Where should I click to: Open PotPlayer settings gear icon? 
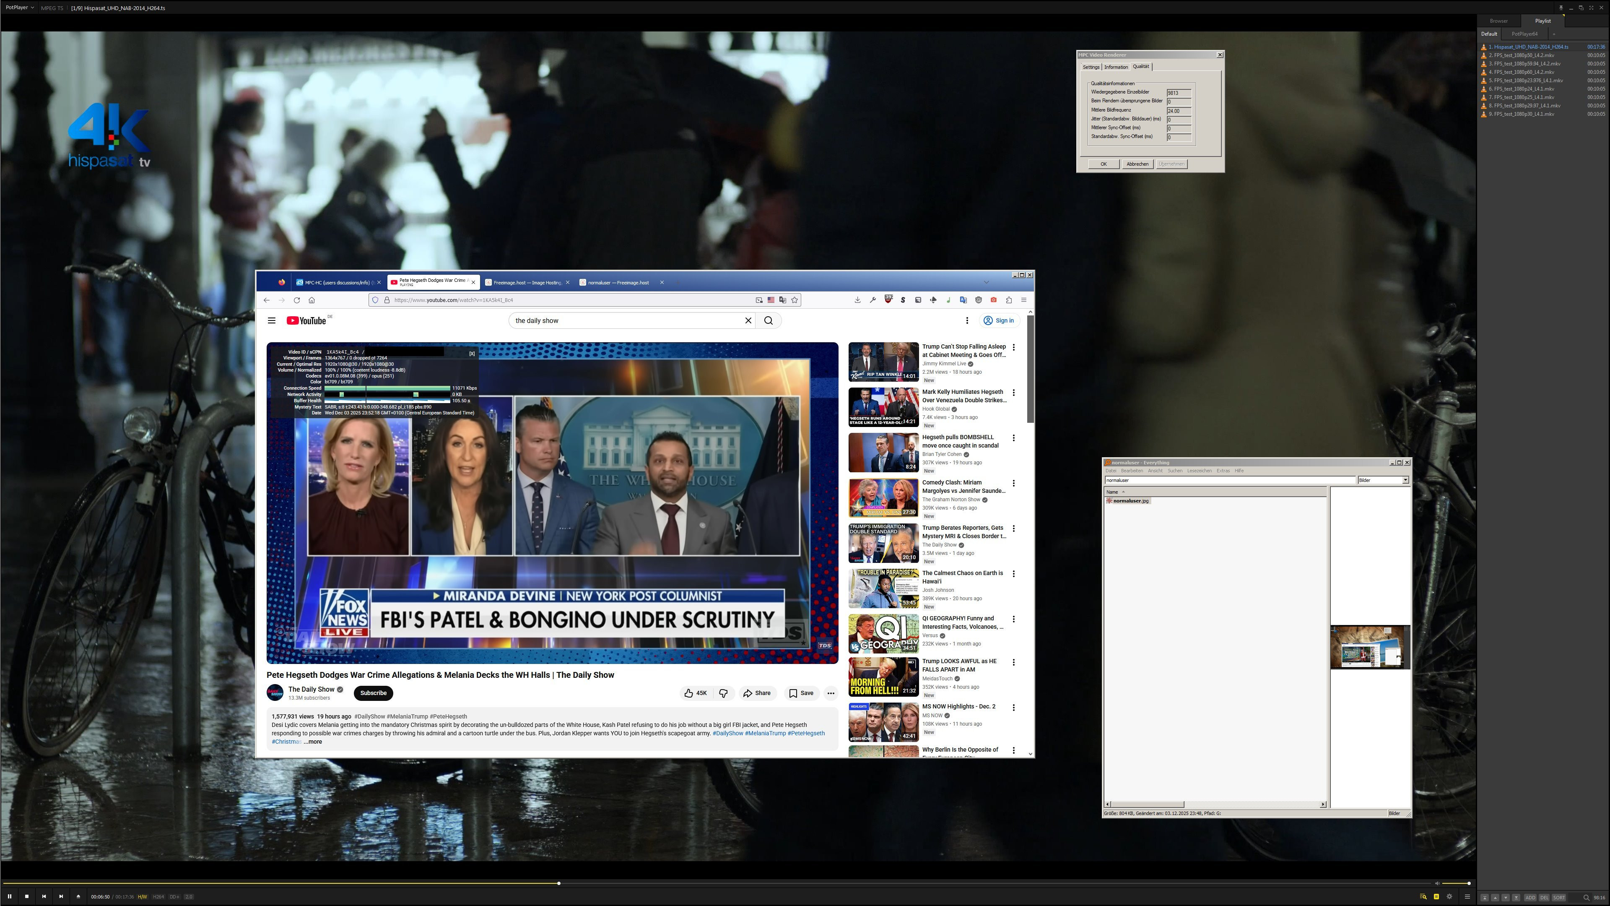click(x=1449, y=896)
